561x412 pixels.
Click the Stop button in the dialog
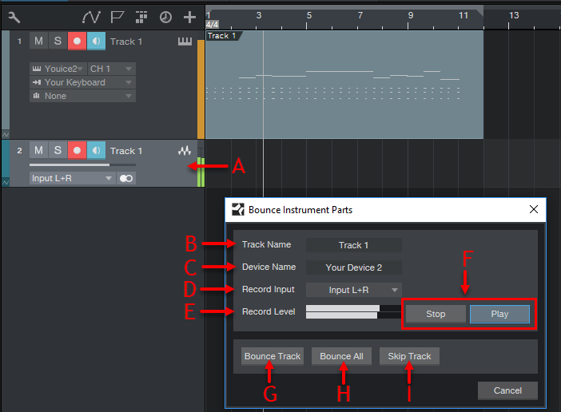click(x=436, y=314)
